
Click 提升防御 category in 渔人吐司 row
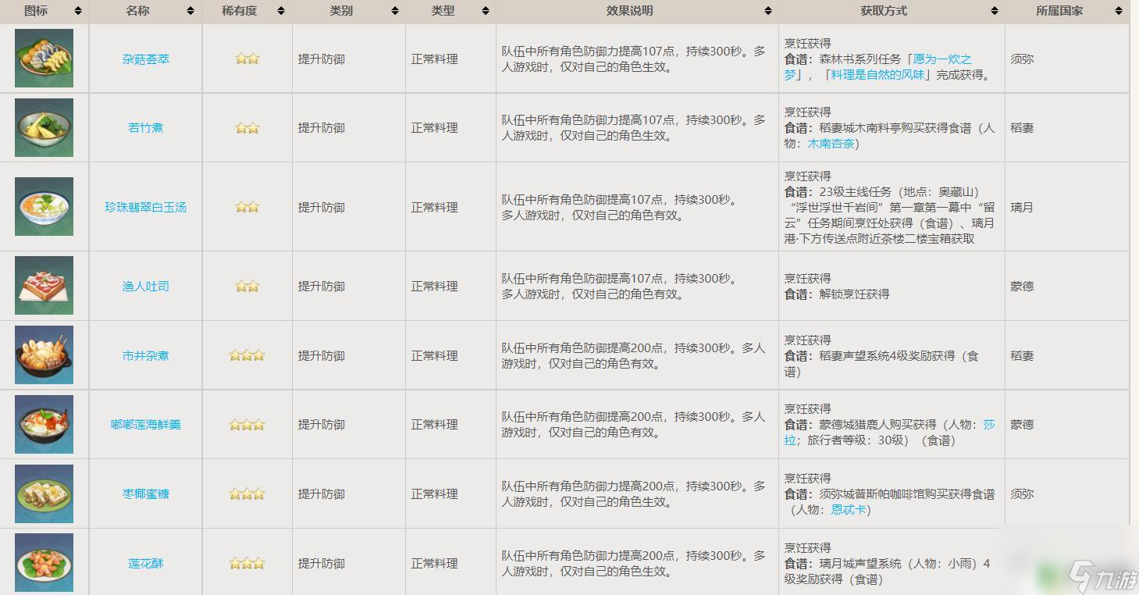(322, 286)
